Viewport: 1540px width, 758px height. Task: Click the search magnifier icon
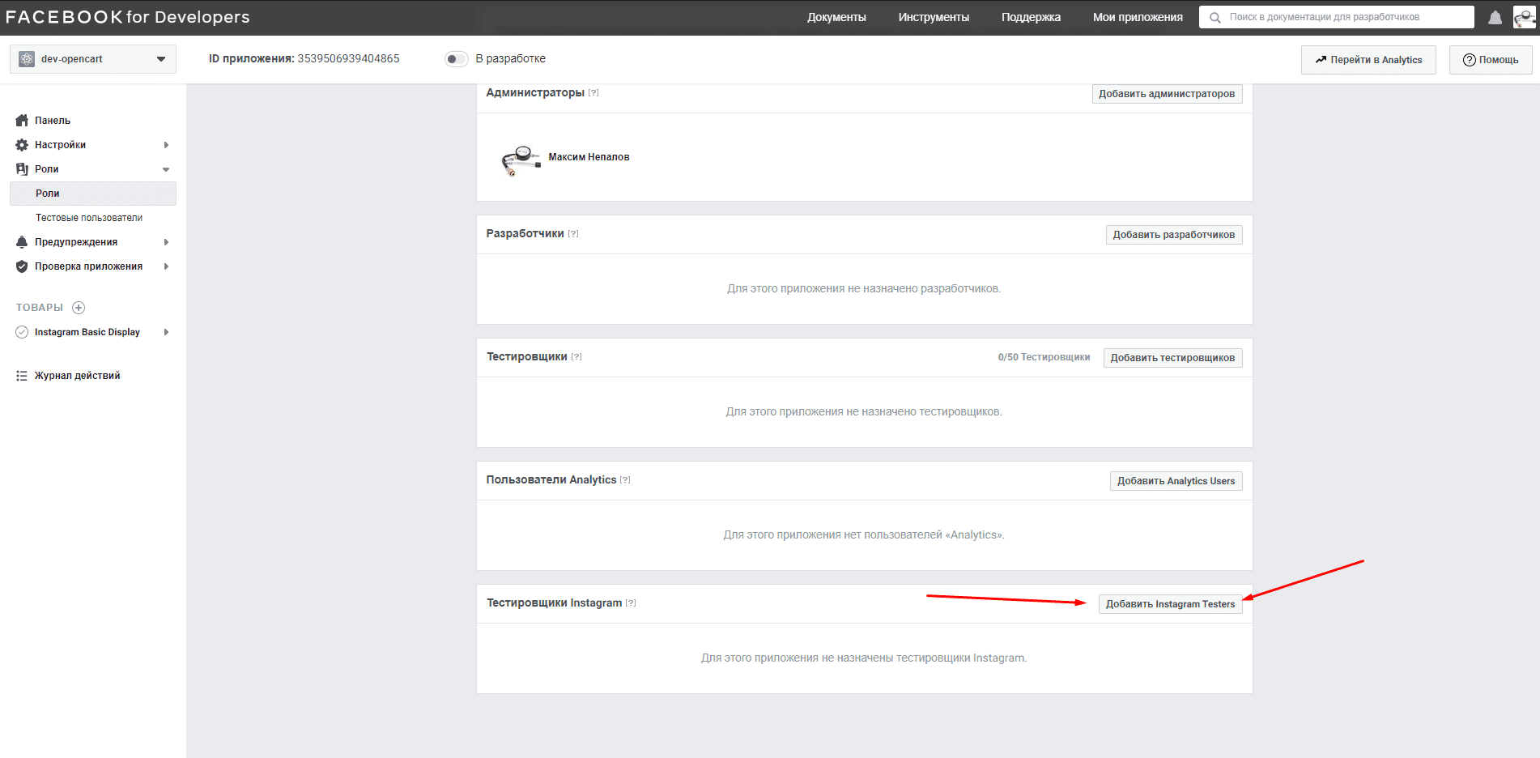point(1215,17)
